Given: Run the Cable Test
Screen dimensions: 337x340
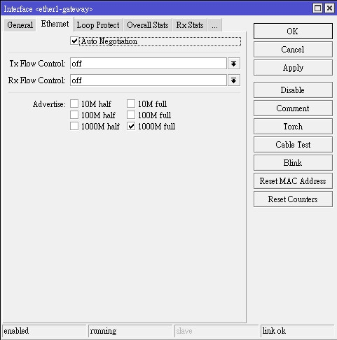Looking at the screenshot, I should (293, 145).
